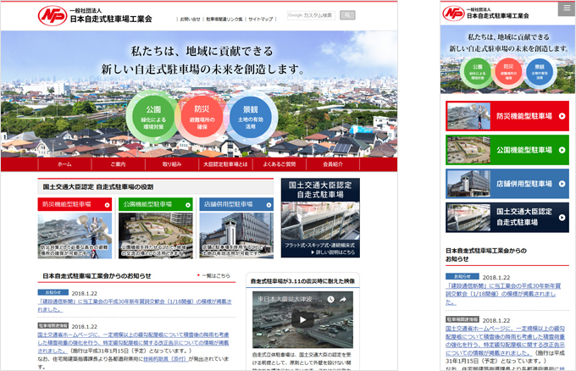The width and height of the screenshot is (576, 371).
Task: Open the ホーム navigation tab
Action: pyautogui.click(x=64, y=163)
